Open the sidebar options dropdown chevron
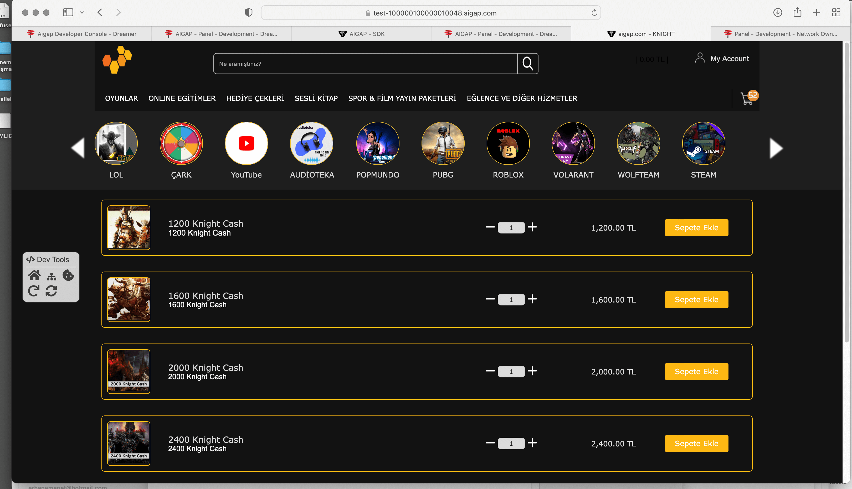 82,13
